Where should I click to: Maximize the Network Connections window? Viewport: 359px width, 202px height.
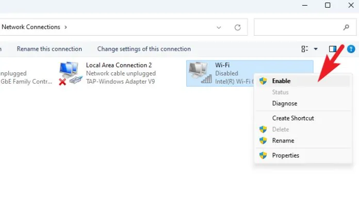[328, 5]
